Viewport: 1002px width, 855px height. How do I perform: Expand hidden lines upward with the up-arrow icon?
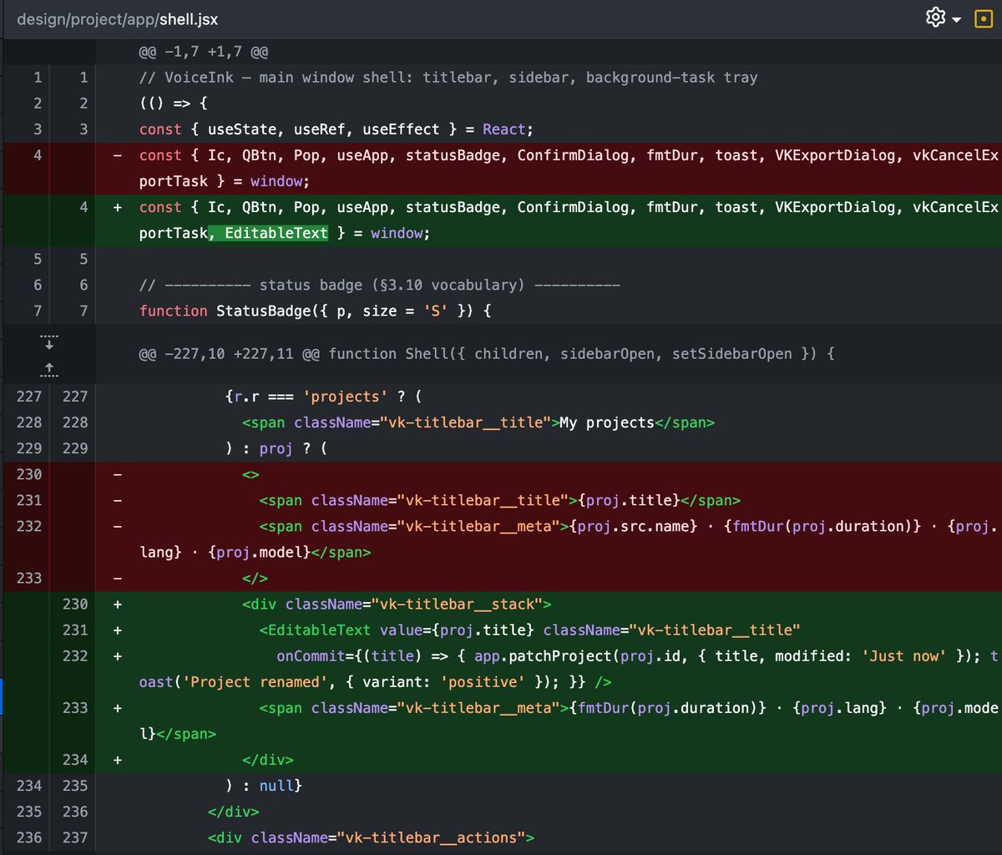(x=48, y=368)
